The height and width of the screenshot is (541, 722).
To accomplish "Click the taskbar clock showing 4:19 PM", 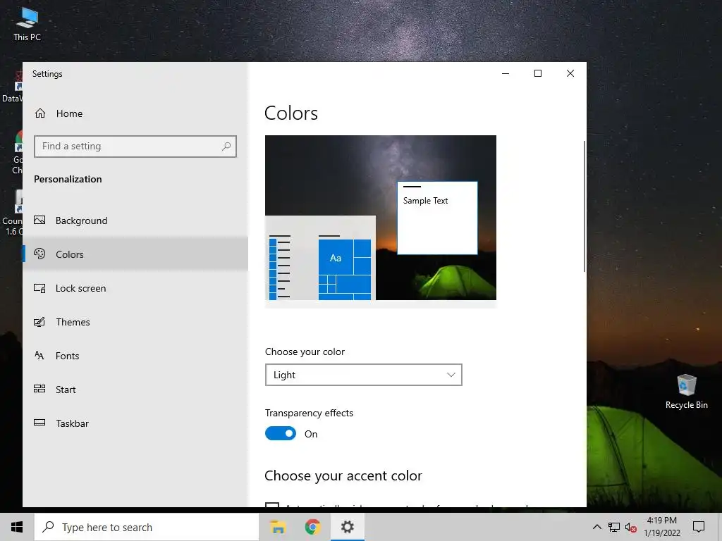I will pos(661,527).
